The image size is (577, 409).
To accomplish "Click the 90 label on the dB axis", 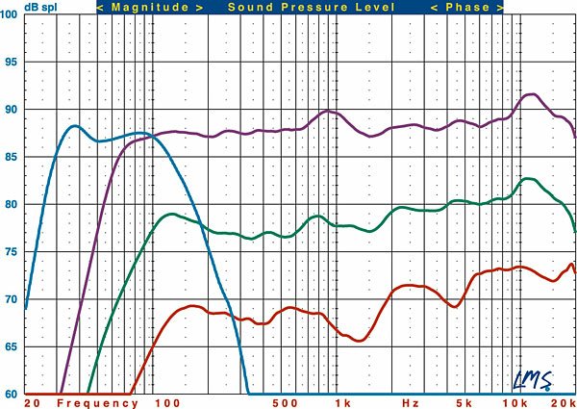I will (x=11, y=110).
